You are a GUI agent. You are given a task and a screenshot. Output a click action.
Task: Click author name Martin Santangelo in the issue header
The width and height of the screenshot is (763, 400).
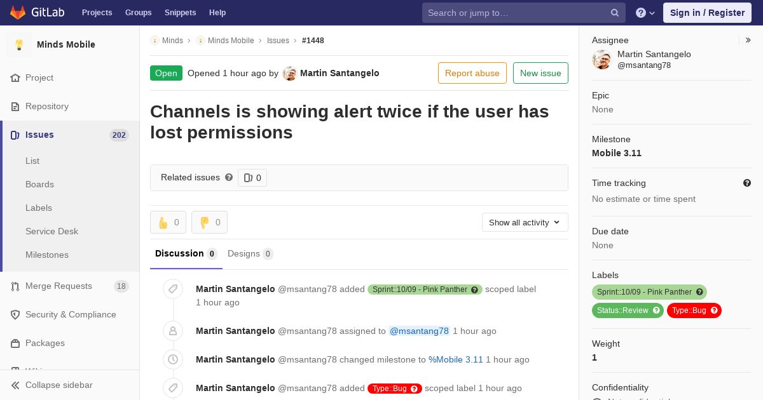(340, 73)
